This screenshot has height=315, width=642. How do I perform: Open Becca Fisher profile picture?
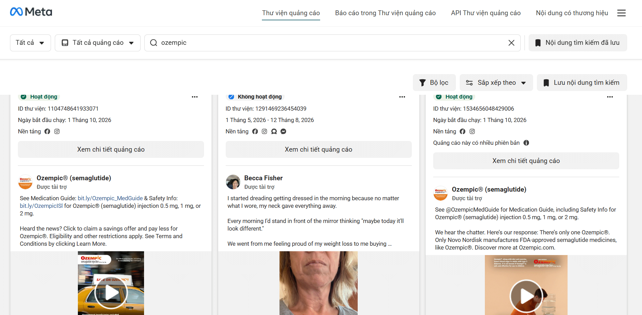click(233, 182)
